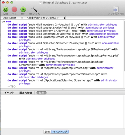This screenshot has height=135, width=125.
Task: Show the 説明 pane
Action: (x=47, y=131)
